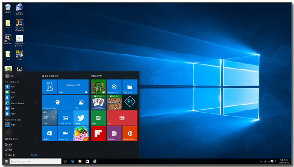294x167 pixels.
Task: Launch the Flipboard tile
Action: coord(98,134)
